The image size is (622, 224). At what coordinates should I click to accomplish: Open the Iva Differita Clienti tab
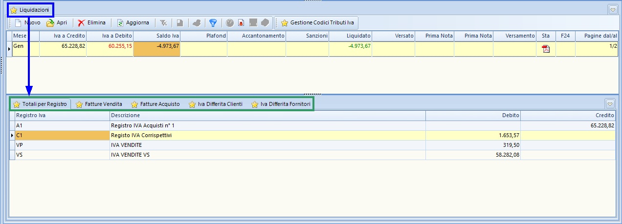click(215, 104)
